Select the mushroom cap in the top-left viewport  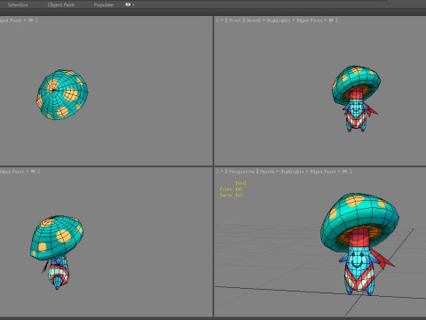(x=62, y=94)
